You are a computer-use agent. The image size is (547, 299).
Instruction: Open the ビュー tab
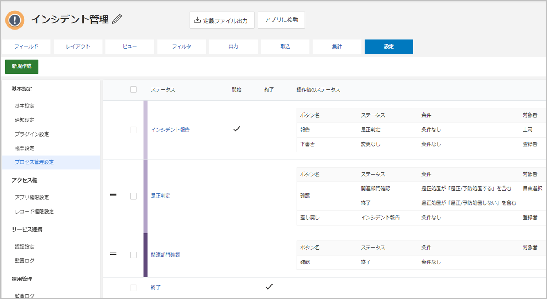click(130, 47)
